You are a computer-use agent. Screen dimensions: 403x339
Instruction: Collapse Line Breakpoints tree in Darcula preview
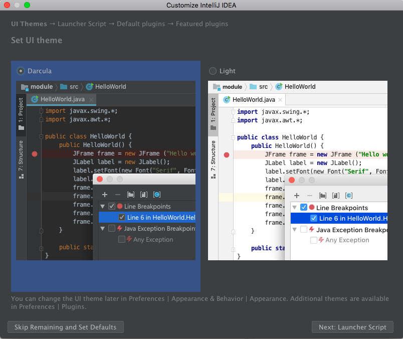(103, 206)
